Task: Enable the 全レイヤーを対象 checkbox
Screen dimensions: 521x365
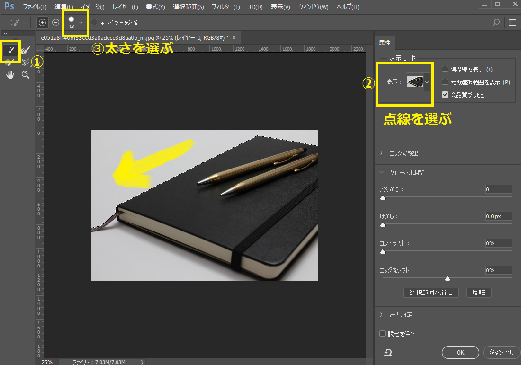Action: (94, 22)
